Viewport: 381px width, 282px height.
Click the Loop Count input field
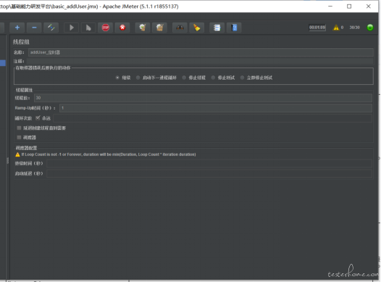pos(213,118)
